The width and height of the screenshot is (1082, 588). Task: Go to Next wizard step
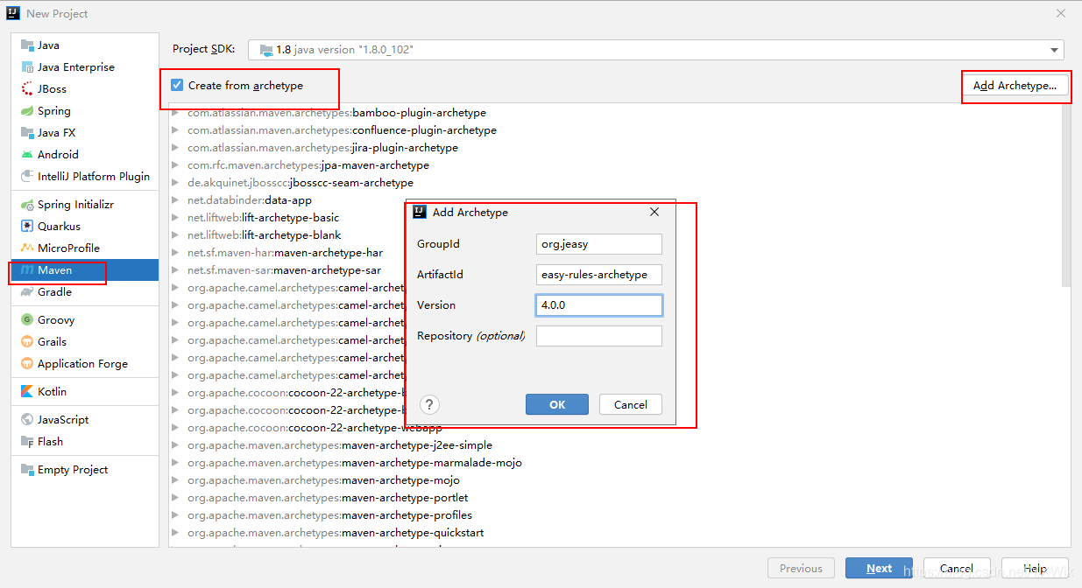pos(879,568)
